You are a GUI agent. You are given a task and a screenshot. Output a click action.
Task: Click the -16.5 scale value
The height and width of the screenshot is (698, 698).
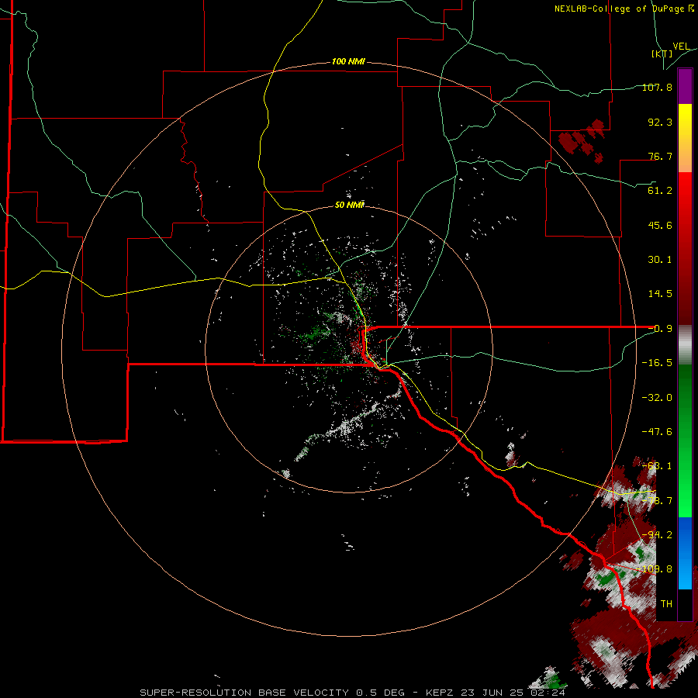[657, 363]
